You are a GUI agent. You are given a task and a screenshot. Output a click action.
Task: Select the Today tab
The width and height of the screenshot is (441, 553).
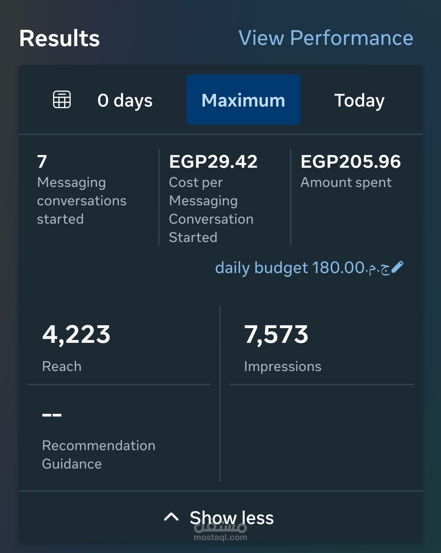tap(359, 100)
